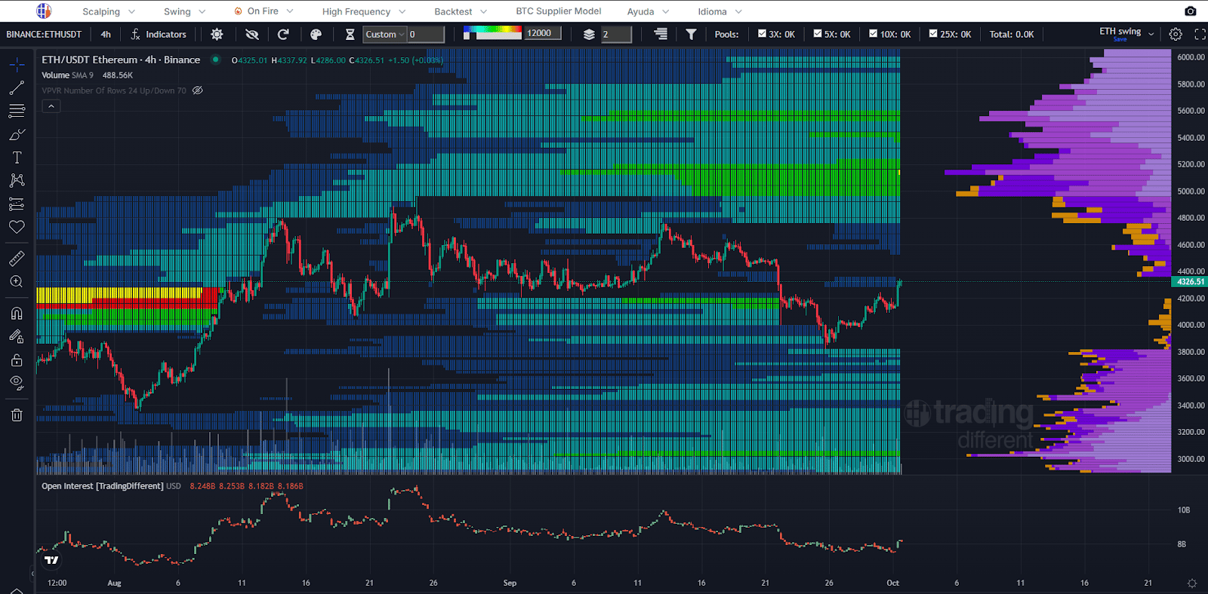This screenshot has width=1208, height=594.
Task: Toggle the 25X pool checkbox
Action: pos(933,33)
